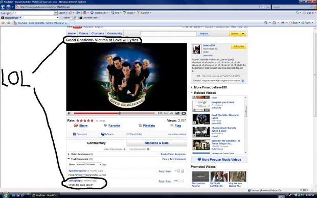Click Send Video link
This screenshot has width=317, height=198.
(x=134, y=134)
